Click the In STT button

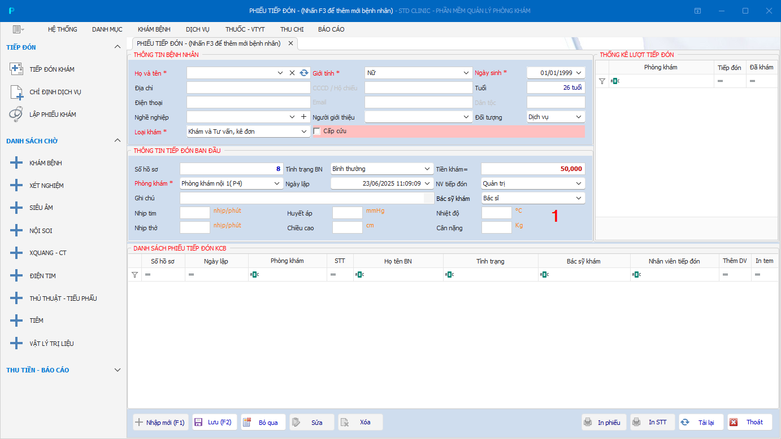click(653, 422)
